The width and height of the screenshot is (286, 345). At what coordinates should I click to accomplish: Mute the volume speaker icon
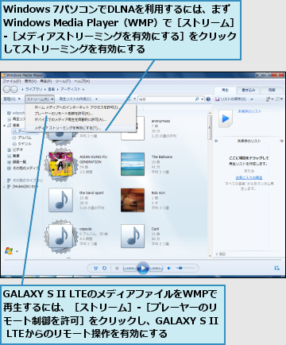coord(168,268)
